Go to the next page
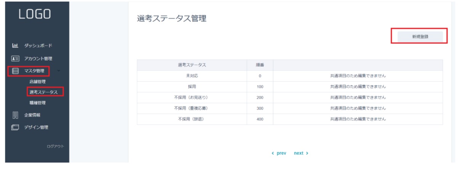The height and width of the screenshot is (172, 465). point(301,153)
